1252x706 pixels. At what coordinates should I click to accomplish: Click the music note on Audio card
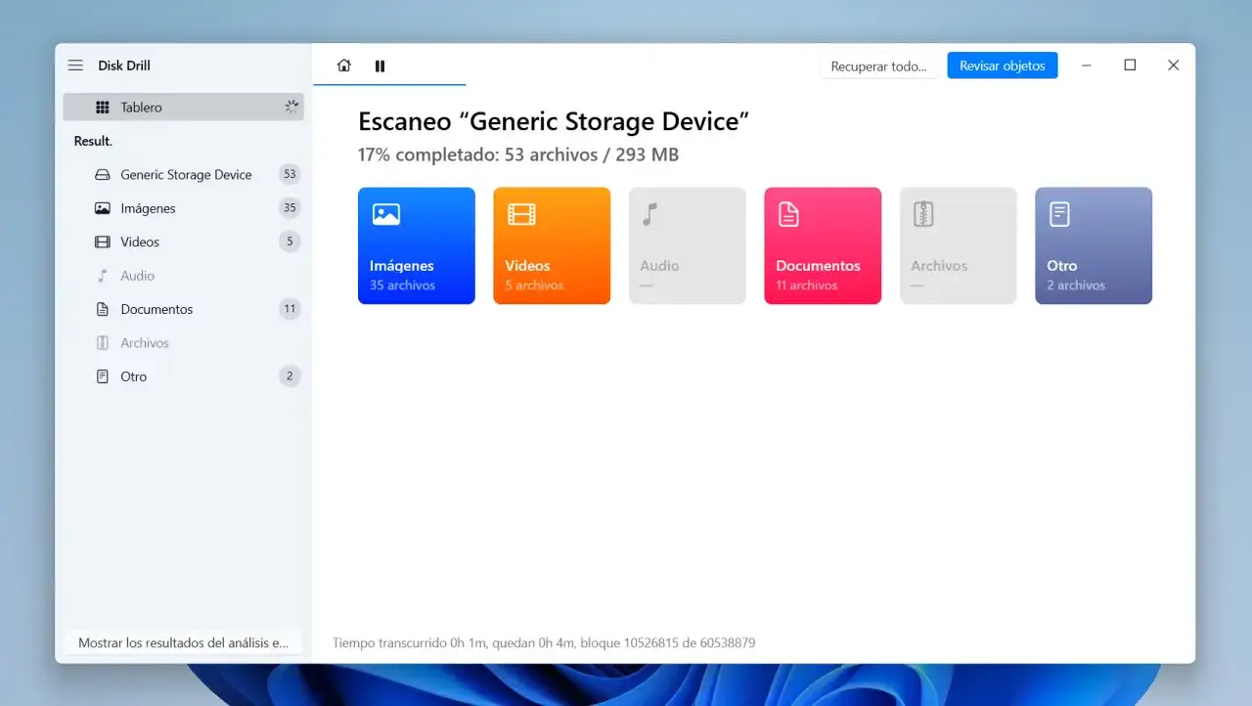click(649, 214)
